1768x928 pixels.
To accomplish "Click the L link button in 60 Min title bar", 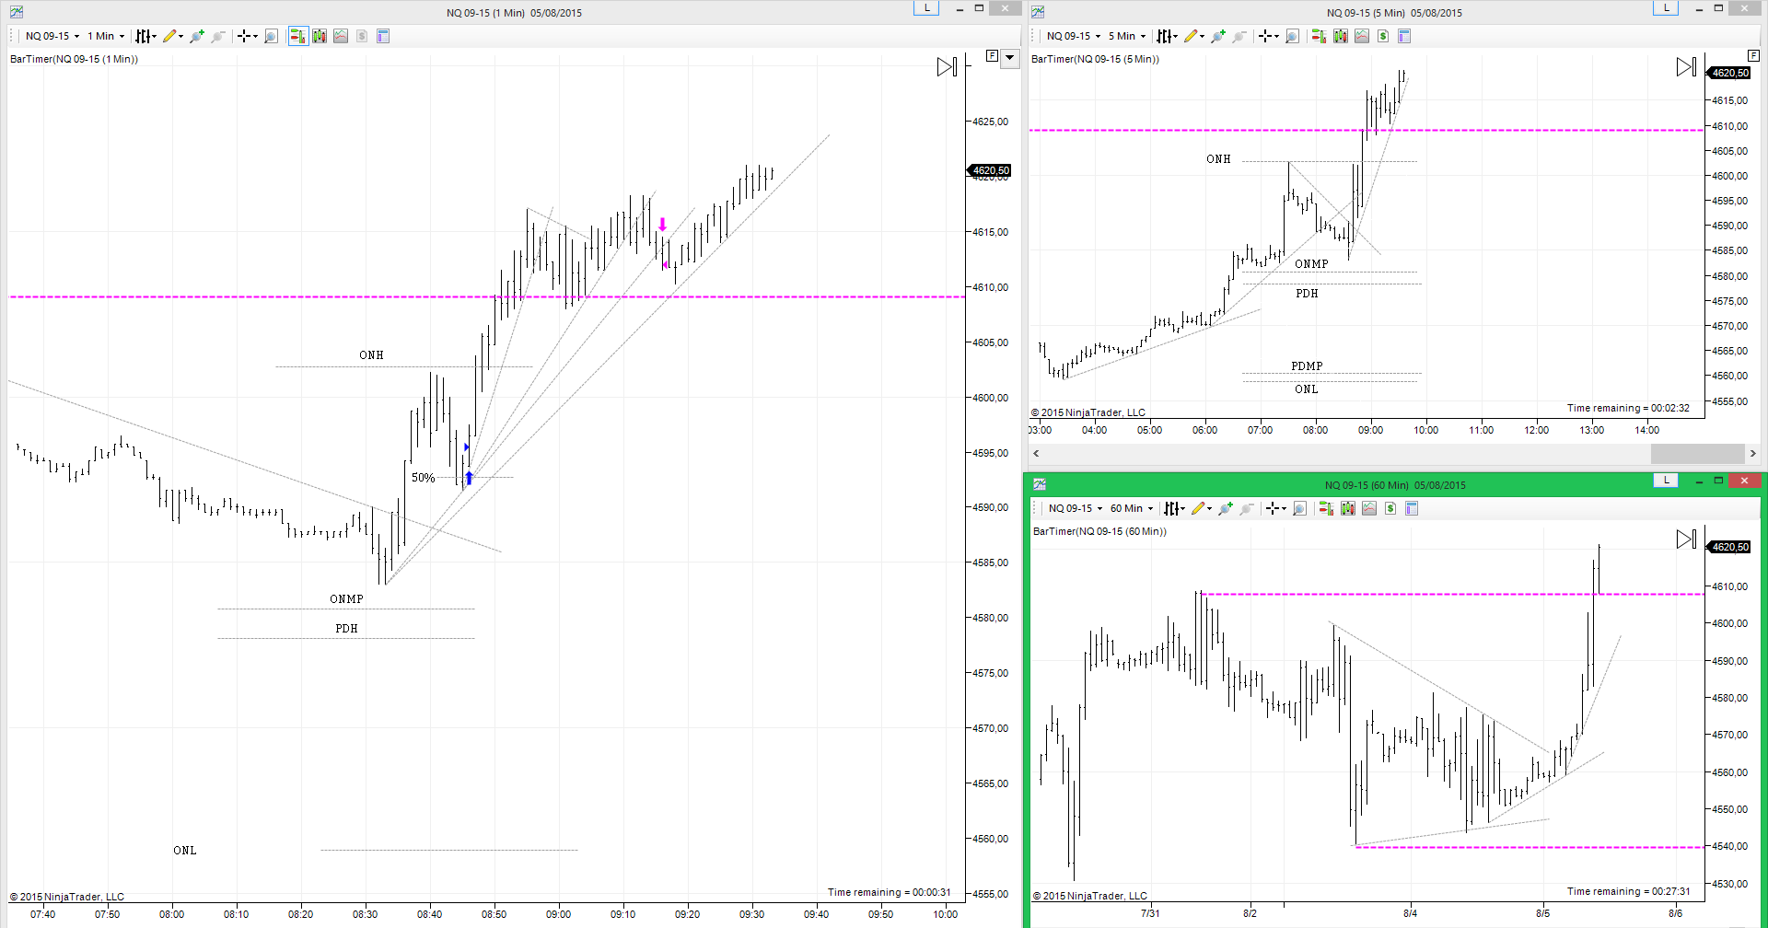I will click(x=1666, y=481).
